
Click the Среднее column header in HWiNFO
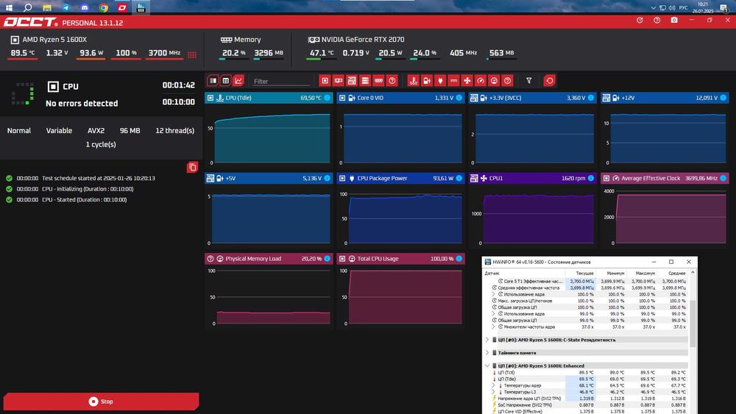(673, 273)
